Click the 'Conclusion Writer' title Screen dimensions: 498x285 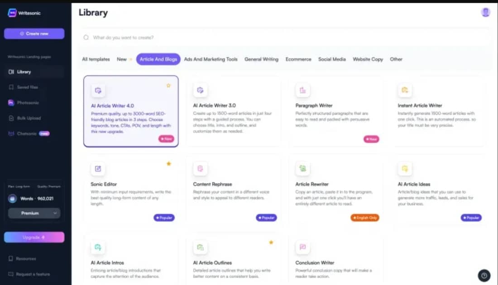[315, 263]
